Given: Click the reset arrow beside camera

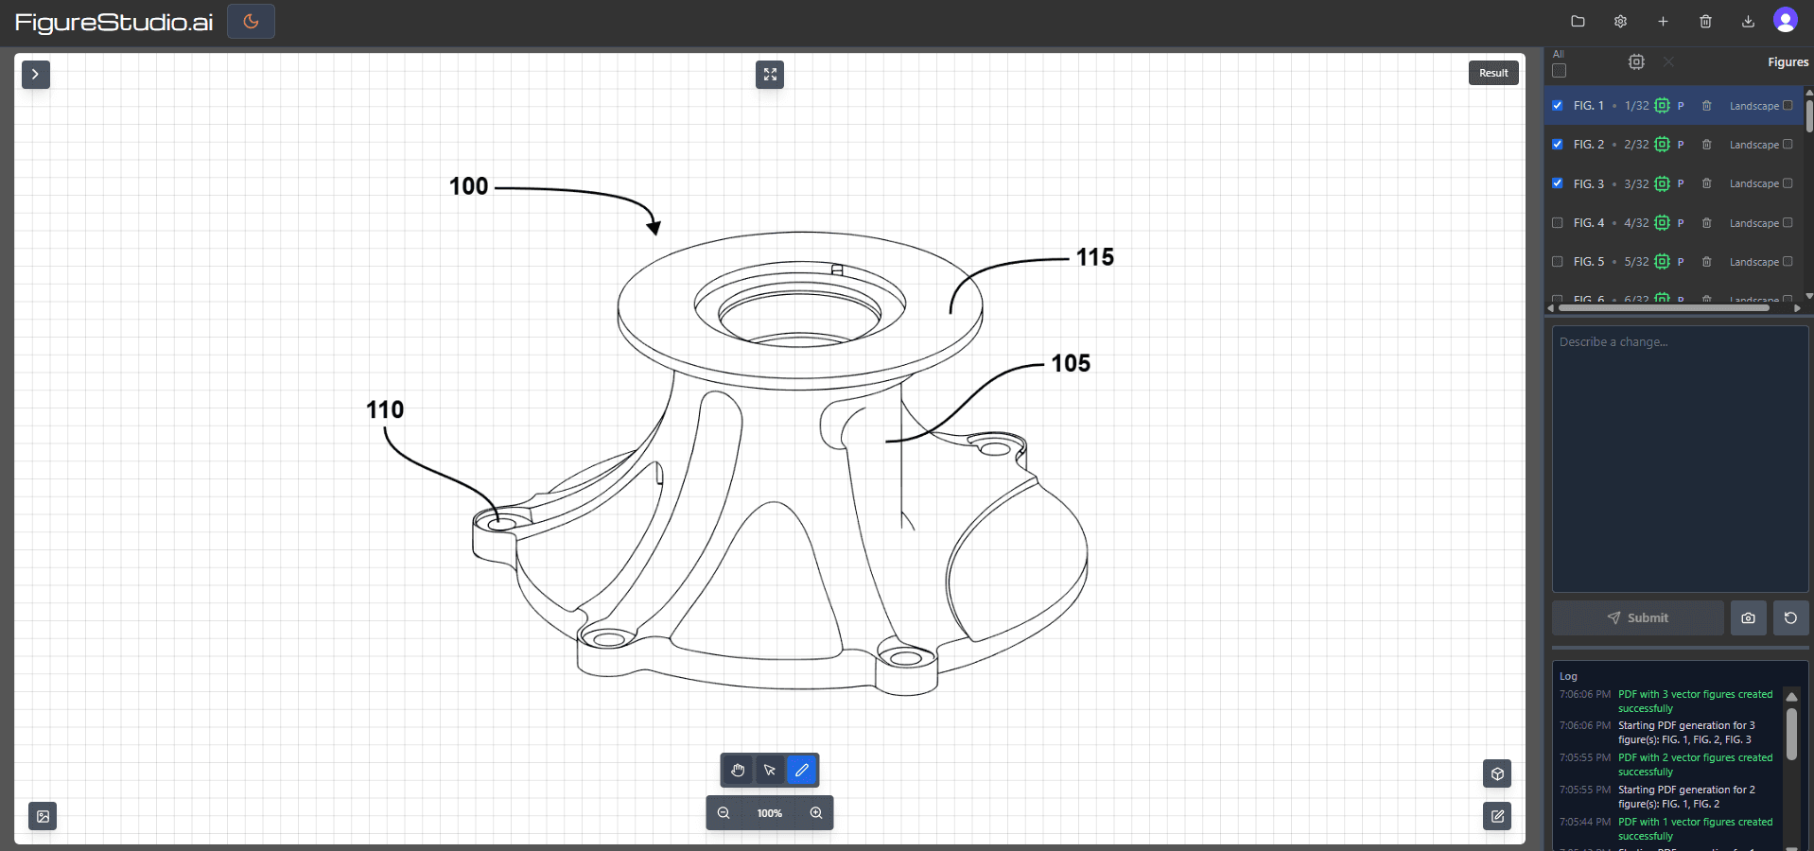Looking at the screenshot, I should click(x=1790, y=617).
